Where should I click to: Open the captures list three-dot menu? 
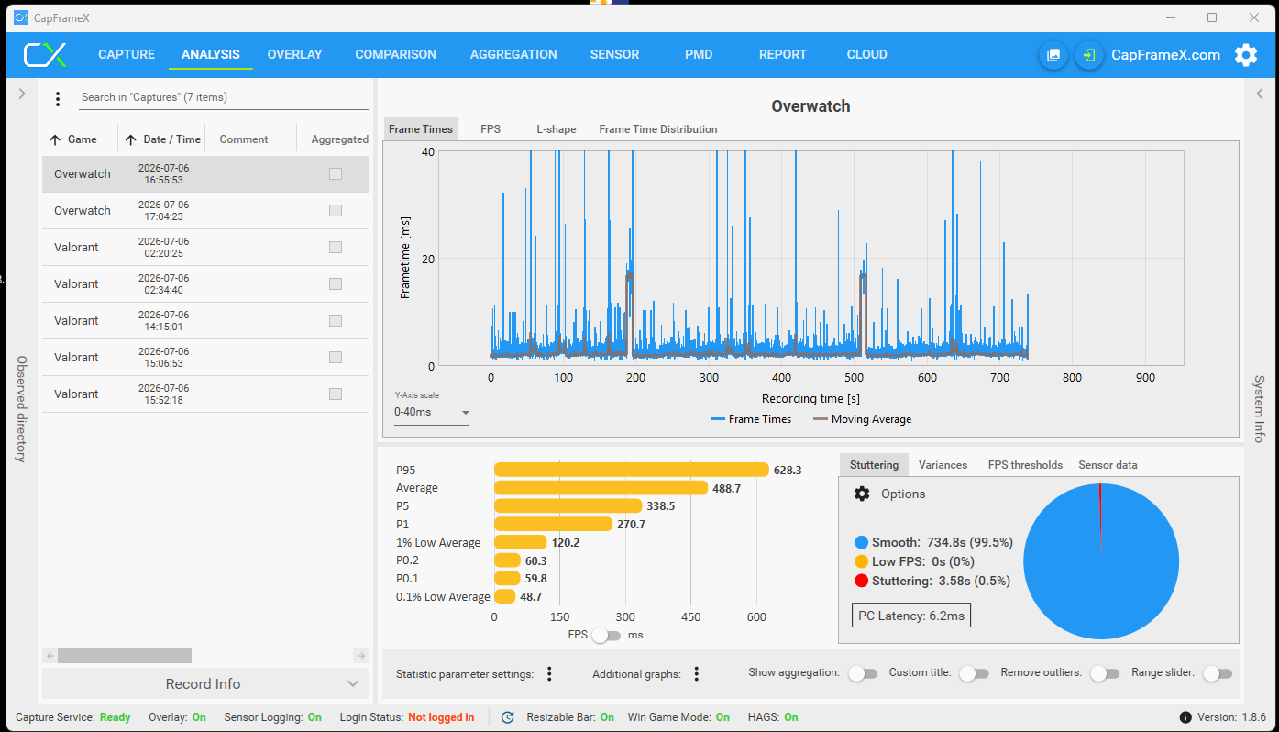58,98
